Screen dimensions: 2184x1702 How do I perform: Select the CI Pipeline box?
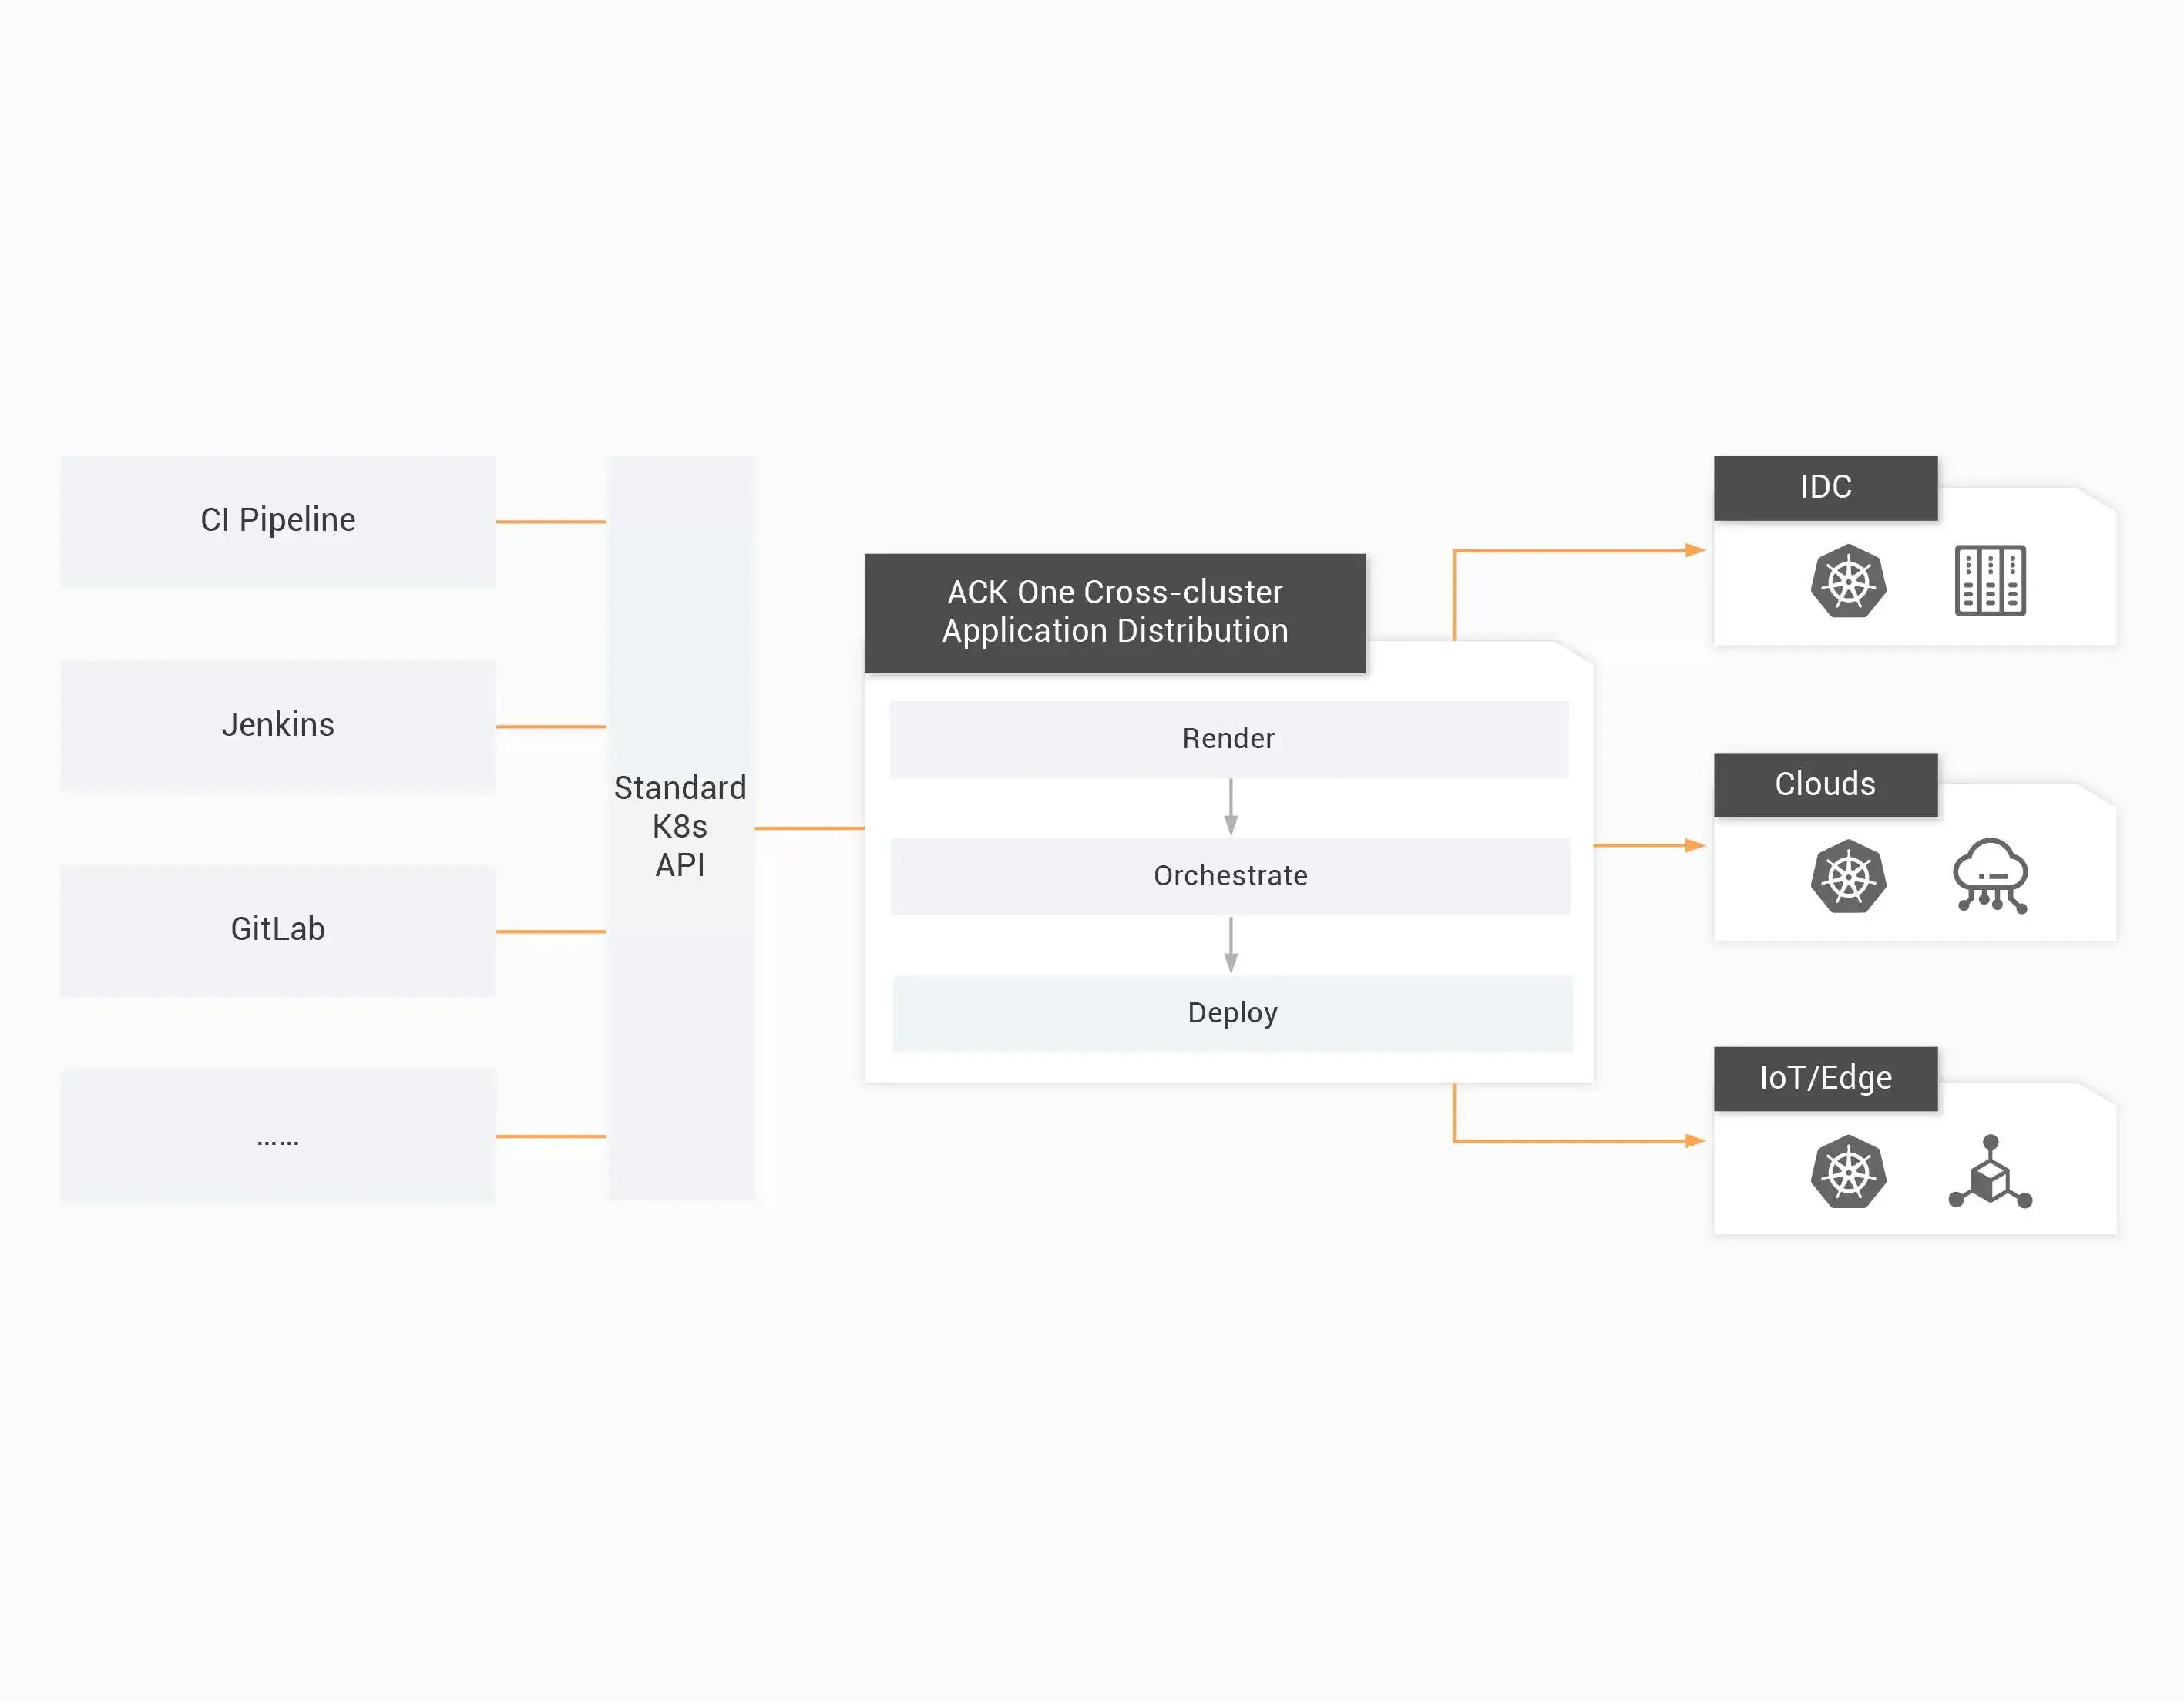278,521
